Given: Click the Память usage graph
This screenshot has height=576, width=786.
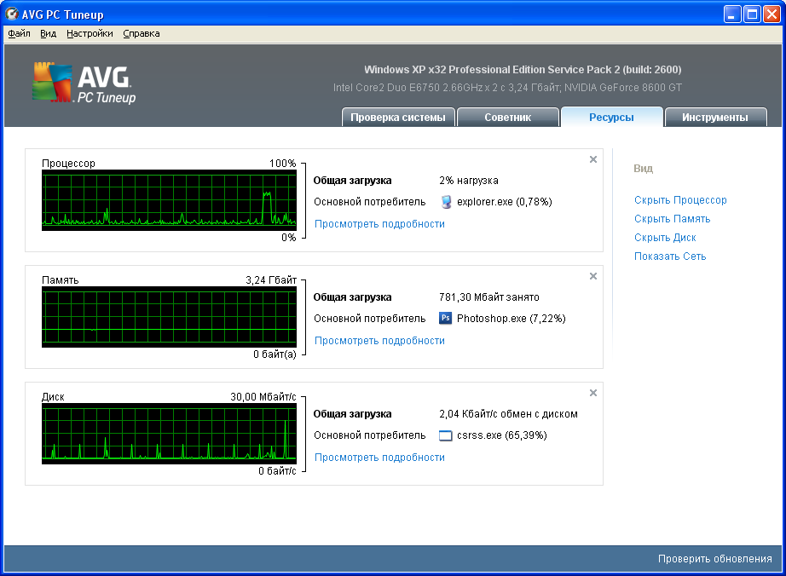Looking at the screenshot, I should click(169, 317).
